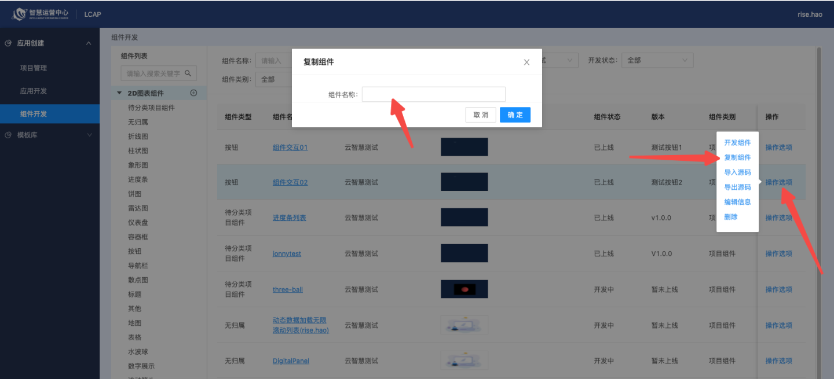Select 无归属 in the component tree
Screen dimensions: 834x379
[x=138, y=122]
